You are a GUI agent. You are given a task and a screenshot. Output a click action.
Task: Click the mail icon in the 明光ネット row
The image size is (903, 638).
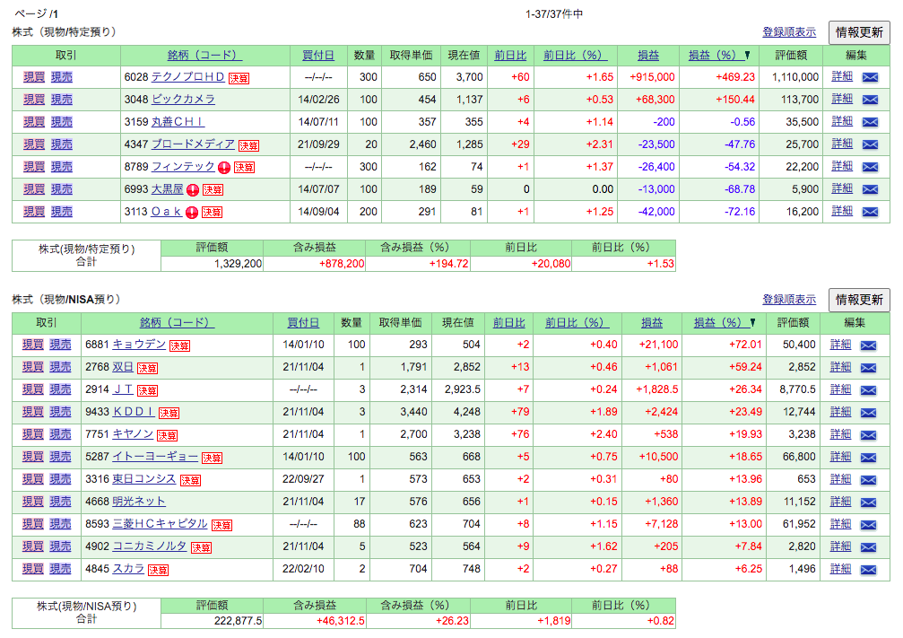tap(868, 503)
